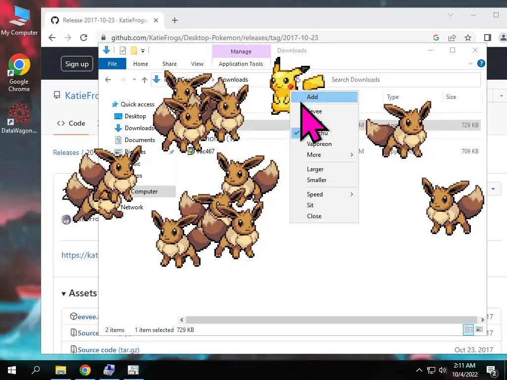Sort by the Type column header
This screenshot has width=507, height=380.
412,97
